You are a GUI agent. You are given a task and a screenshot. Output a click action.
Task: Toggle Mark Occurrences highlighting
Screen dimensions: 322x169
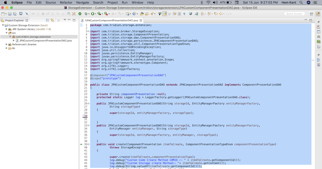click(164, 13)
